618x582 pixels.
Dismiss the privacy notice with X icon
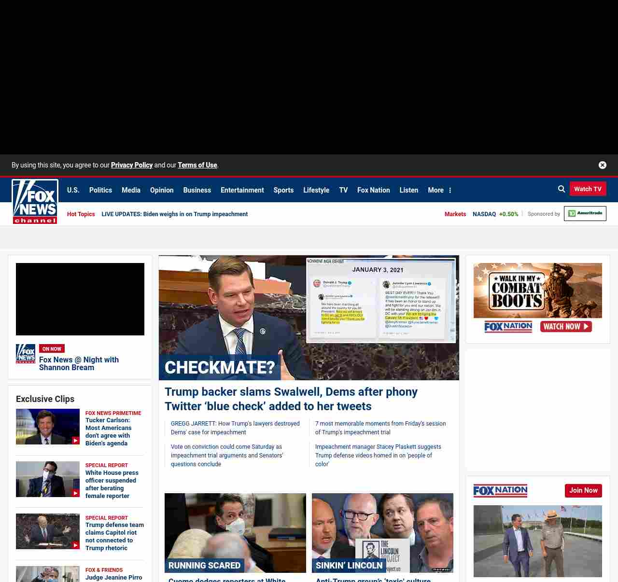tap(603, 165)
